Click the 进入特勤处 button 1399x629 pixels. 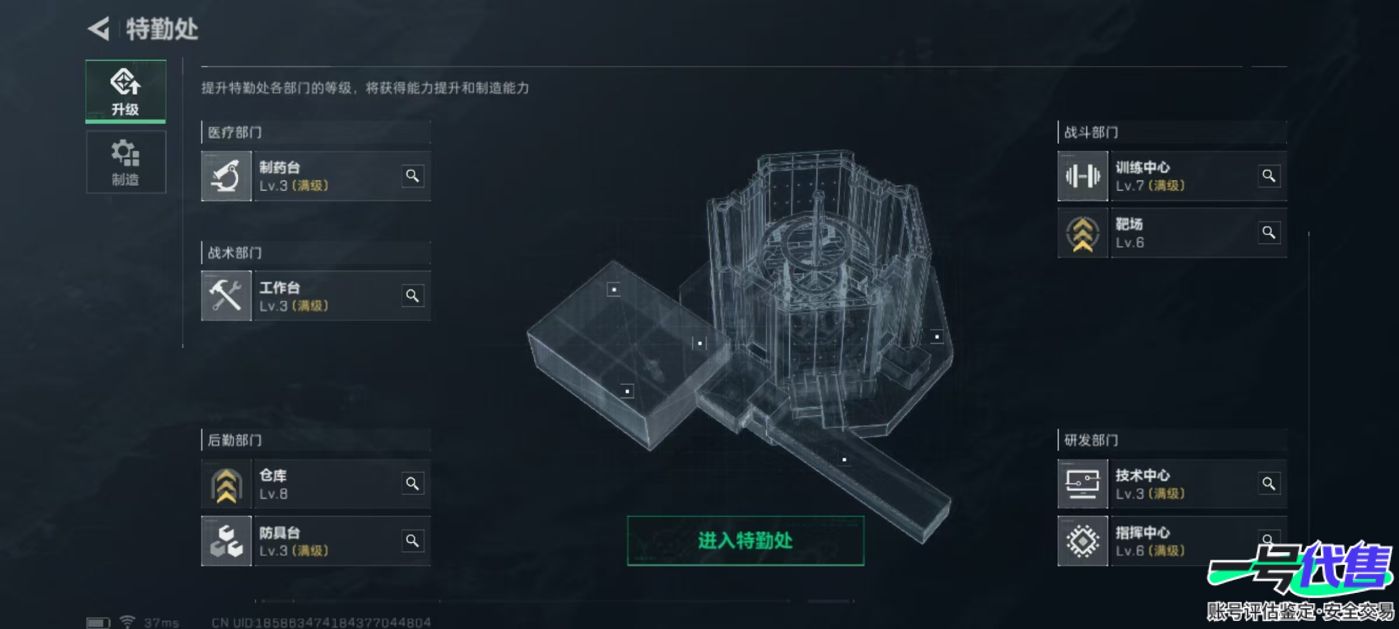coord(746,540)
